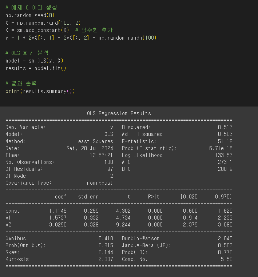Image resolution: width=258 pixels, height=277 pixels.
Task: Click the Prob(Omnibus) value 0.815
Action: (106, 245)
